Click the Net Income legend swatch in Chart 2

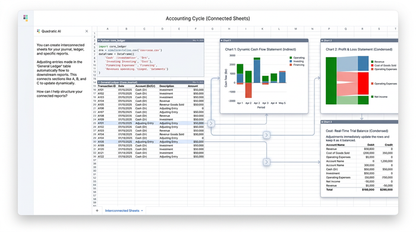coord(372,97)
